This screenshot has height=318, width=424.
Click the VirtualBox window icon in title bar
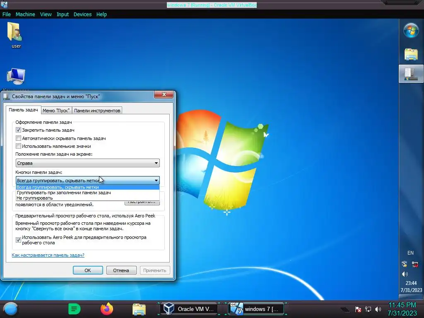[x=4, y=4]
